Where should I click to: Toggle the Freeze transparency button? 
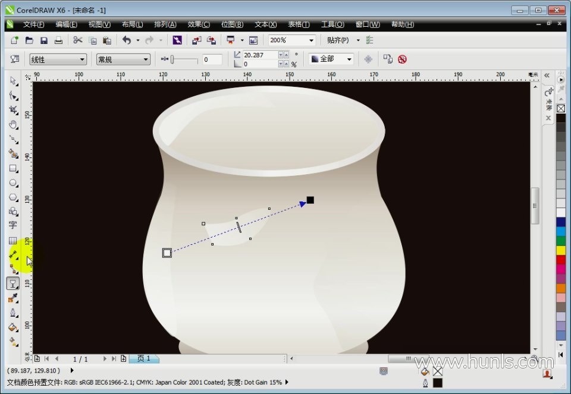[x=369, y=59]
